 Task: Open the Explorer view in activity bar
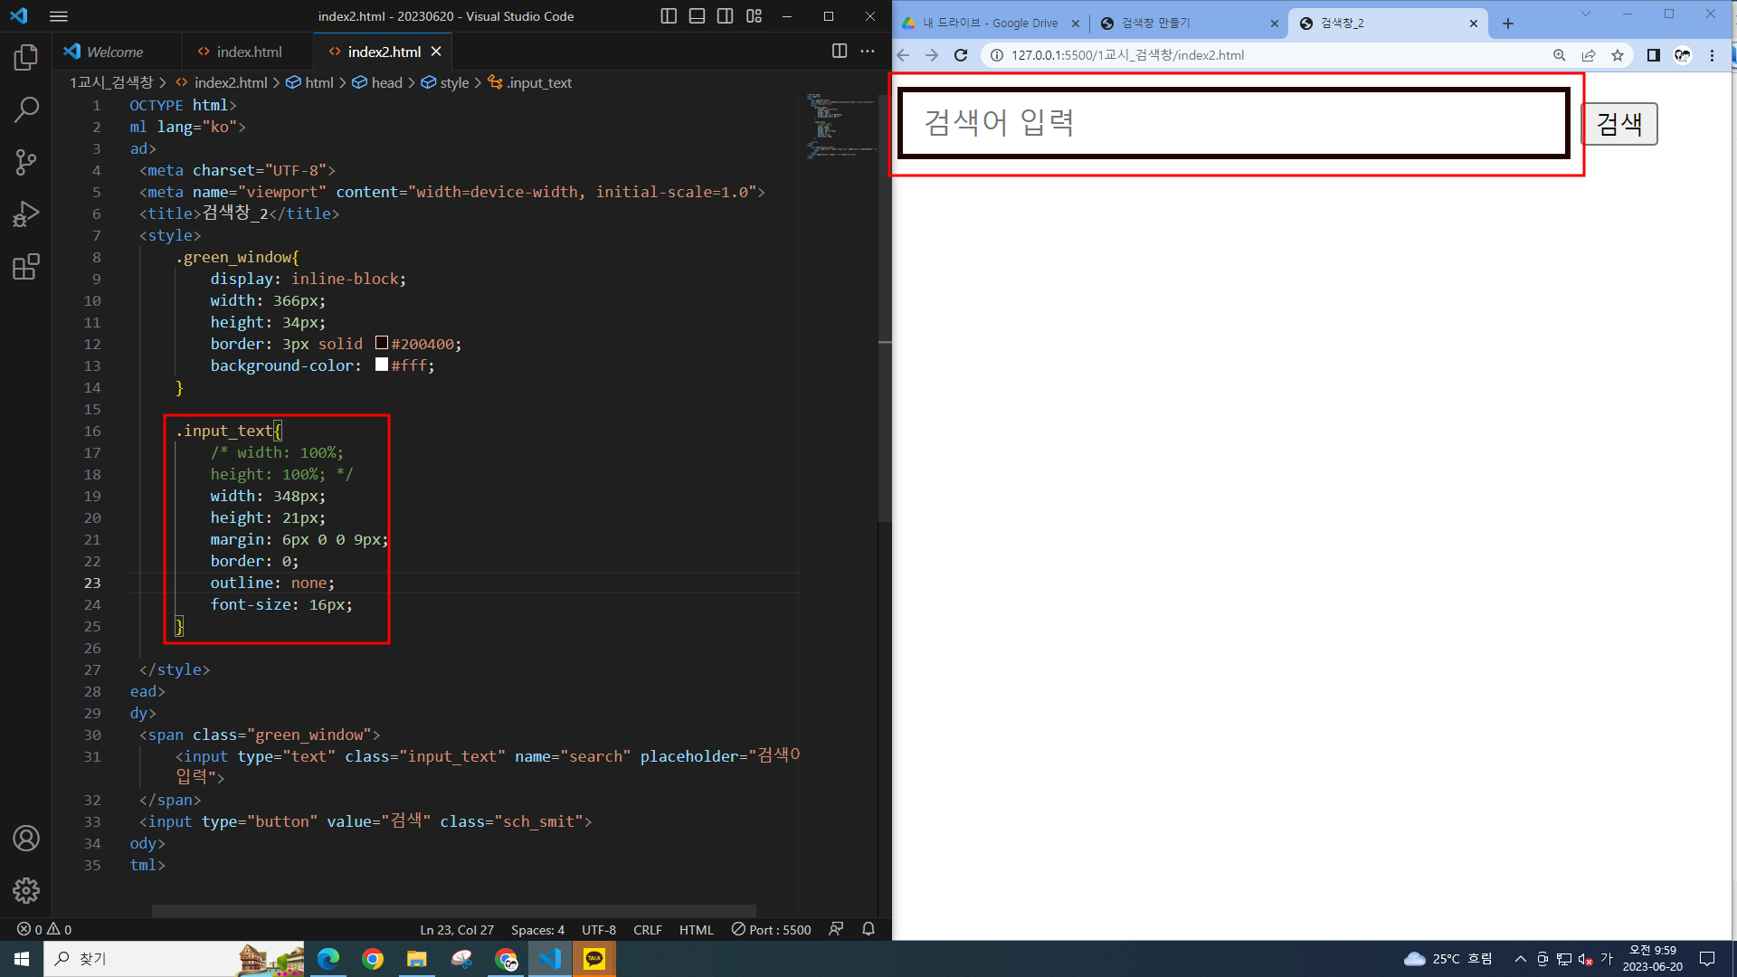[26, 58]
